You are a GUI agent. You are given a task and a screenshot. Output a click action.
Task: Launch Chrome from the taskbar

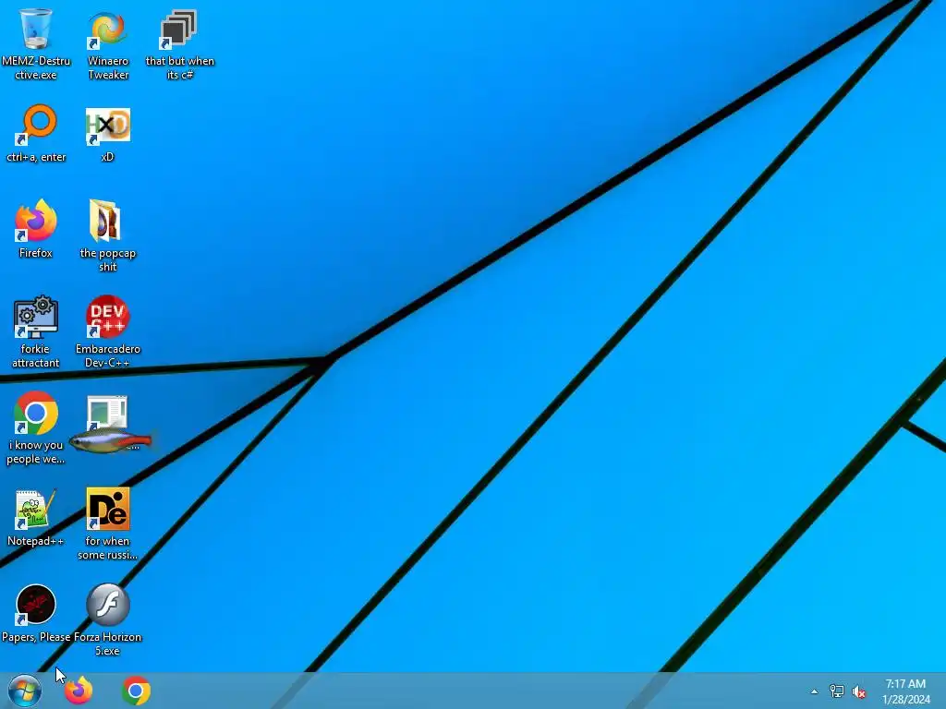pos(137,691)
